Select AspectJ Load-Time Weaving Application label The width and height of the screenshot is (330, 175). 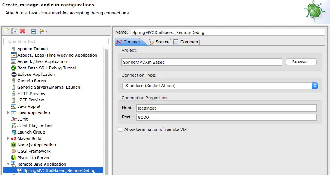point(57,55)
